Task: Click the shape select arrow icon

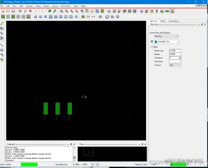Action: (x=51, y=17)
